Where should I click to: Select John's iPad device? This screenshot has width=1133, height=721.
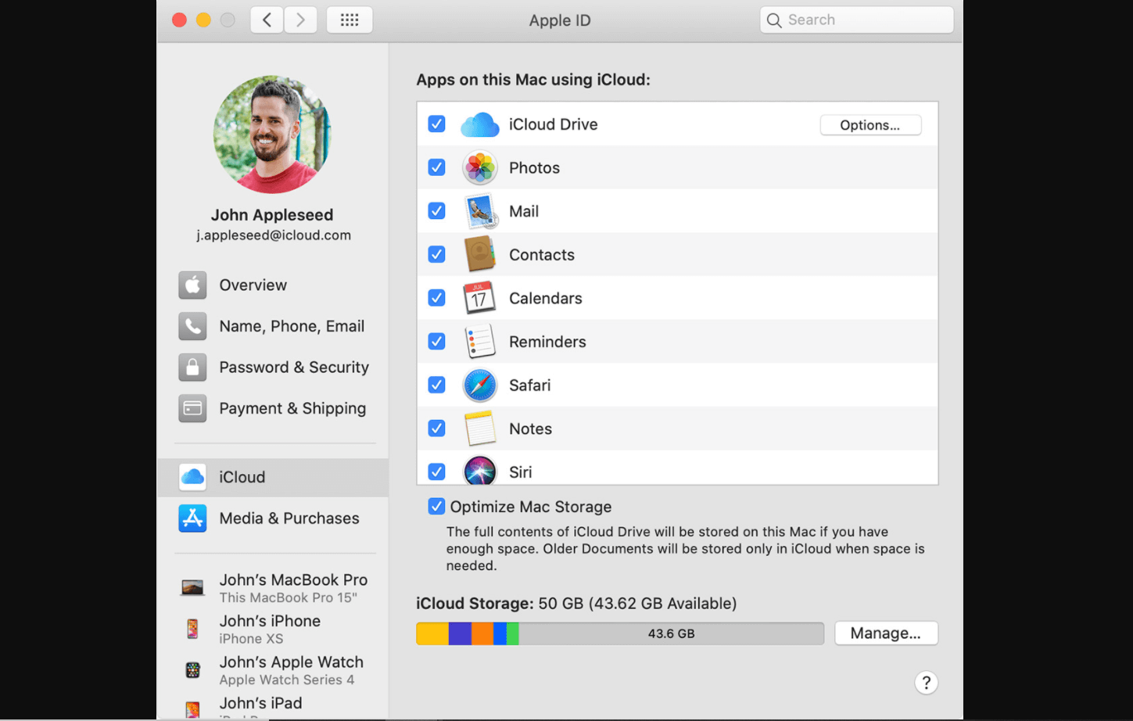pos(274,707)
